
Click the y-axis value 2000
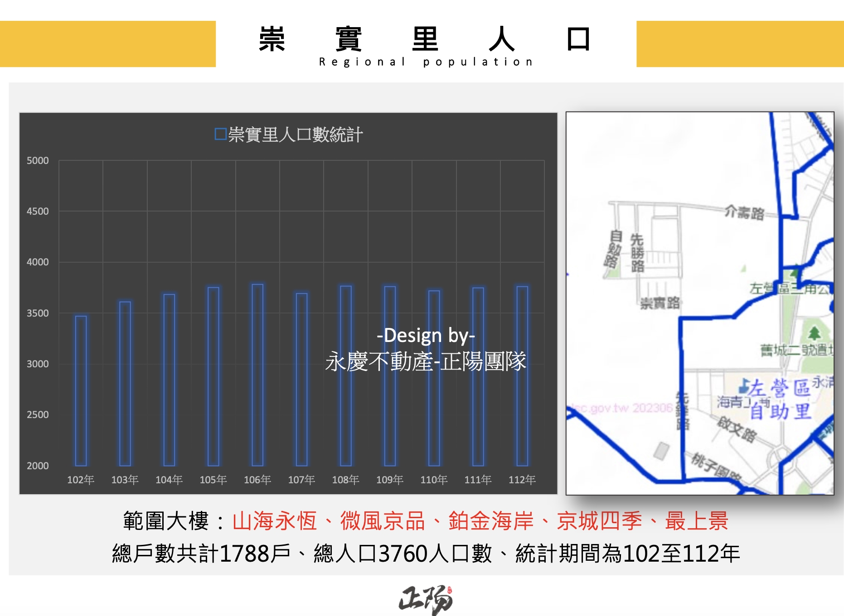coord(38,466)
